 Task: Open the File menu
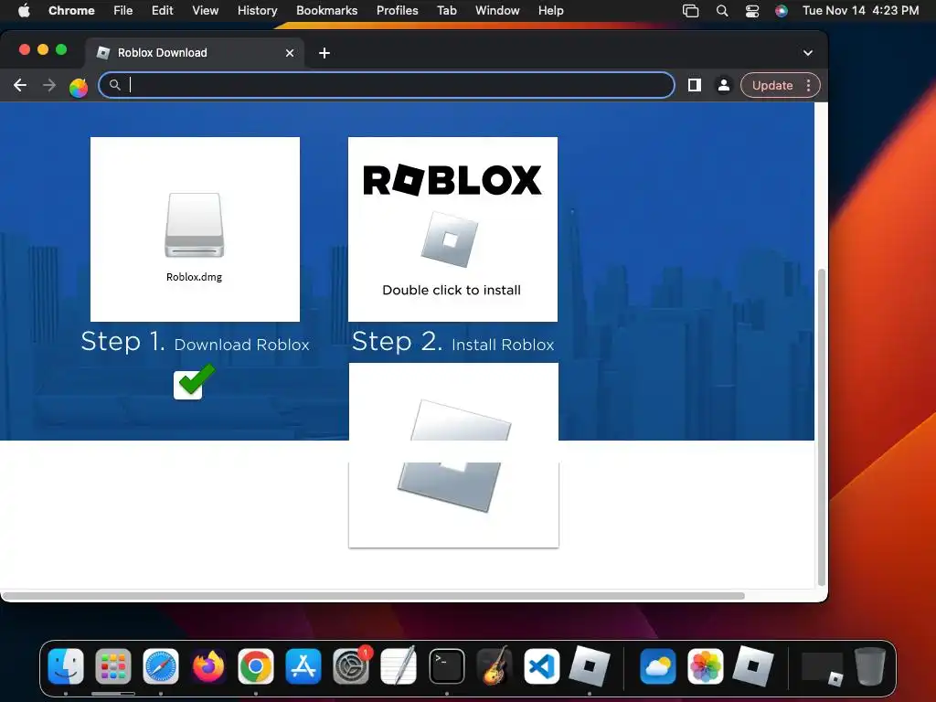tap(123, 10)
